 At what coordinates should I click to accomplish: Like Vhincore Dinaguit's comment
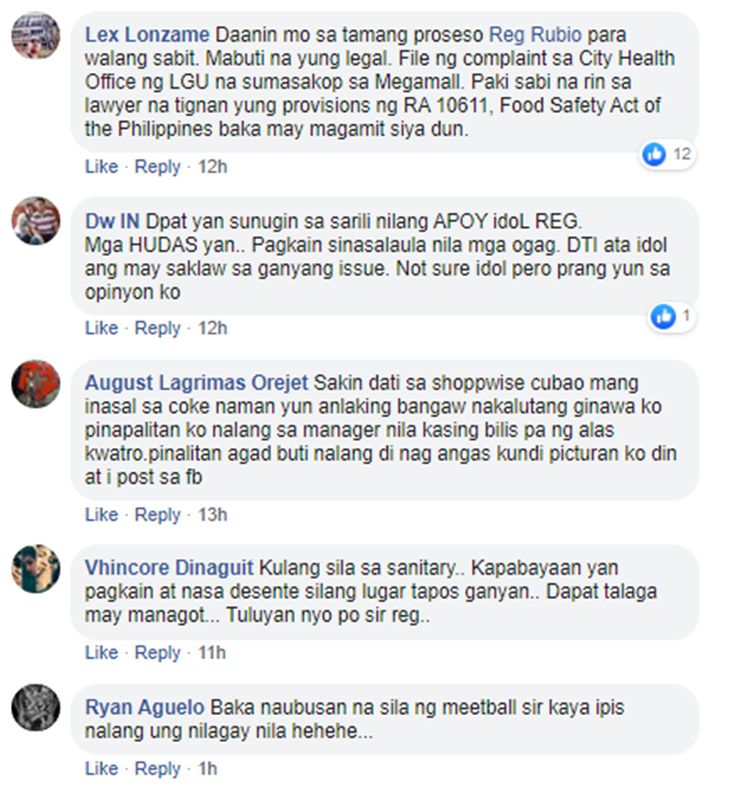tap(101, 652)
